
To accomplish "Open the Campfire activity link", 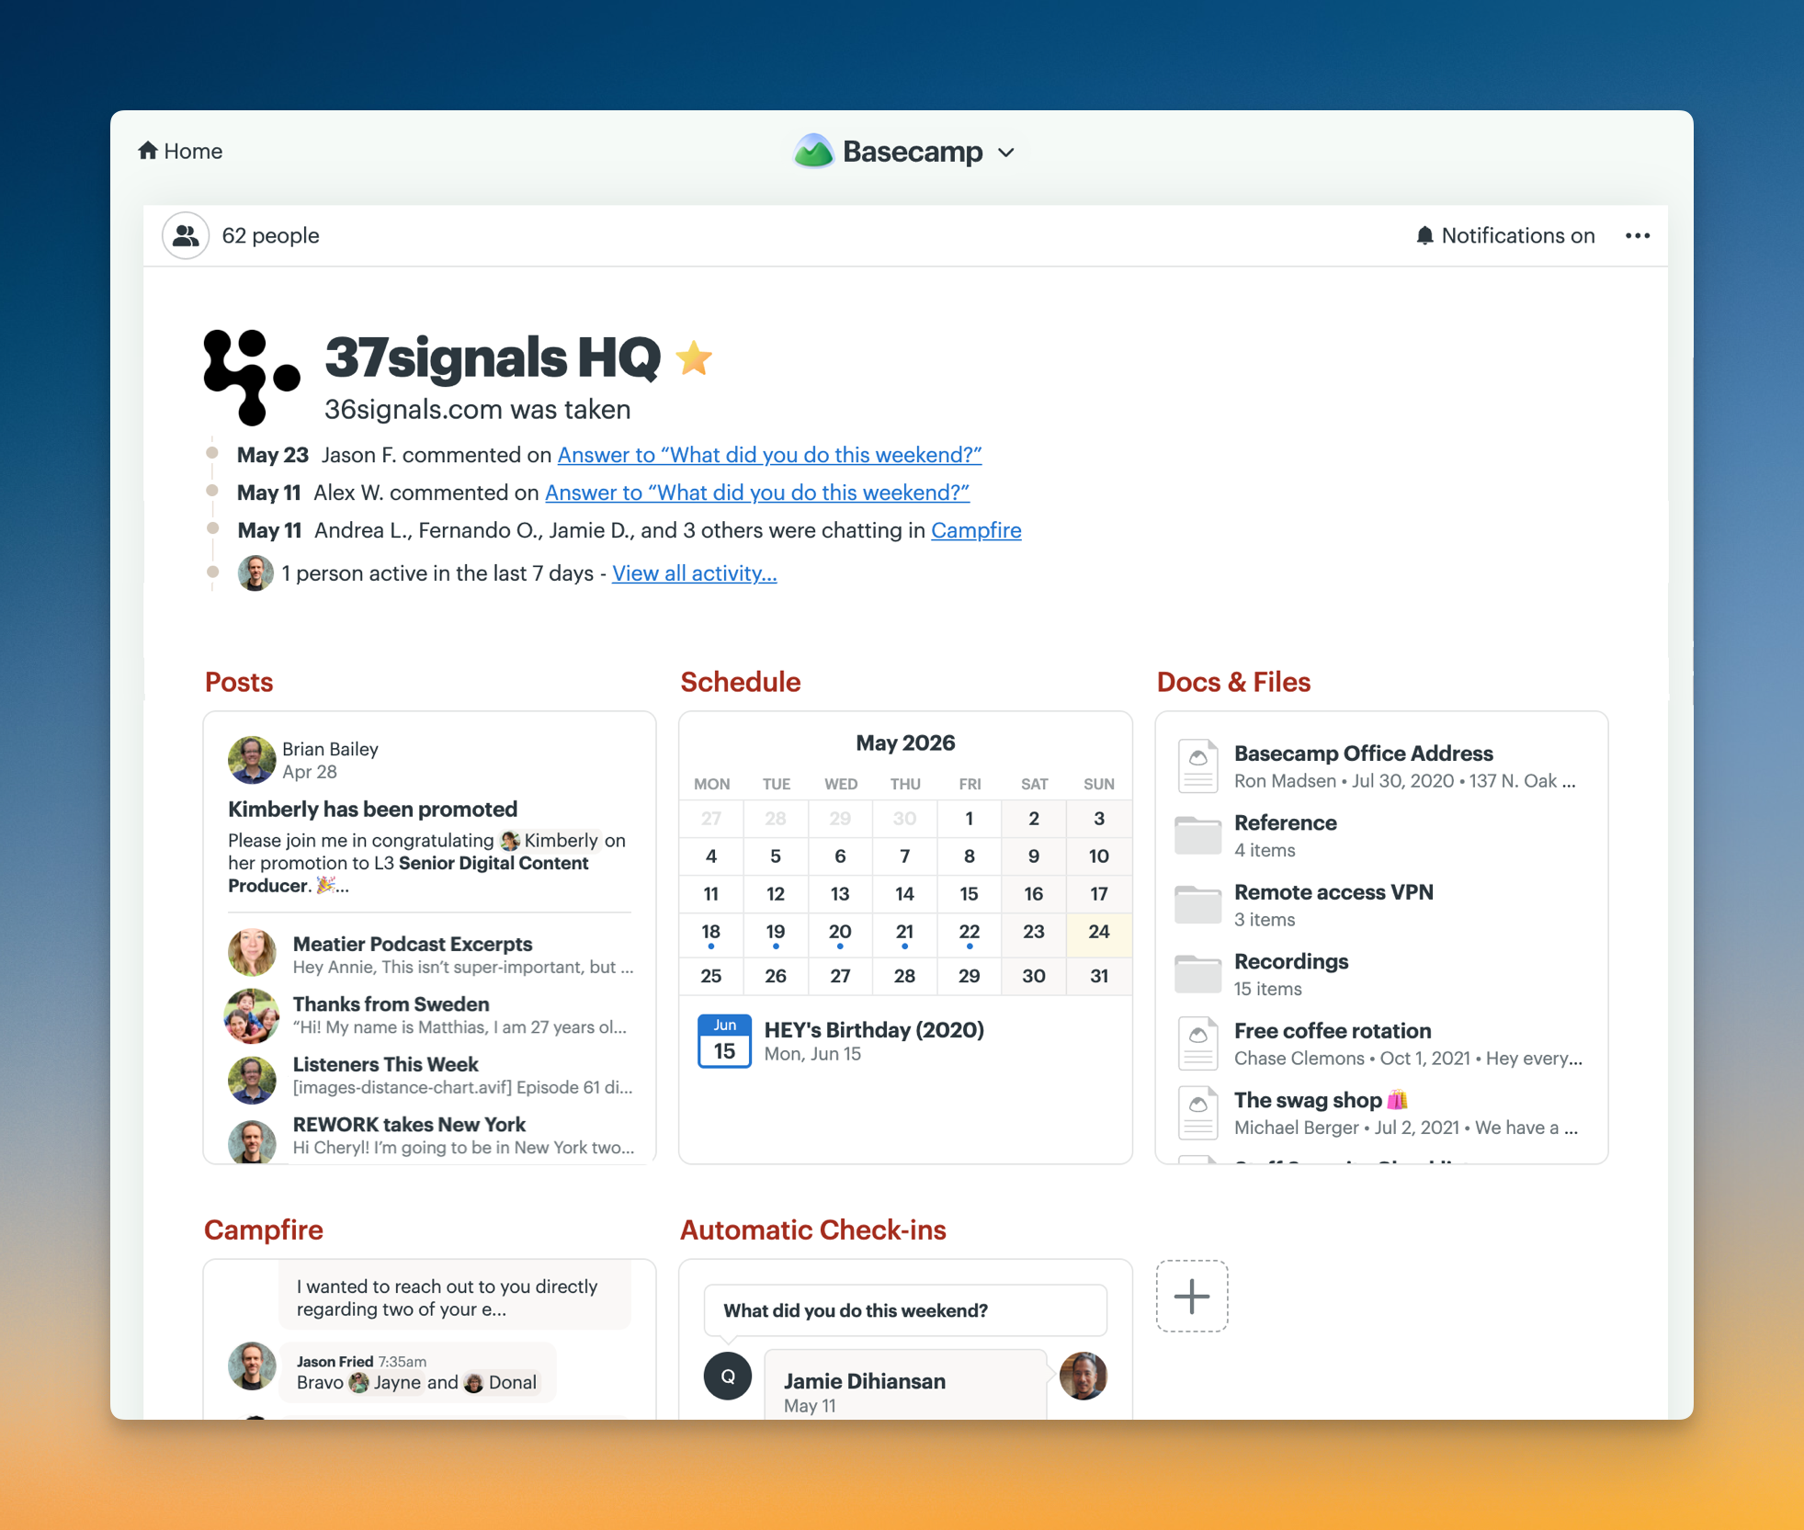I will coord(976,530).
